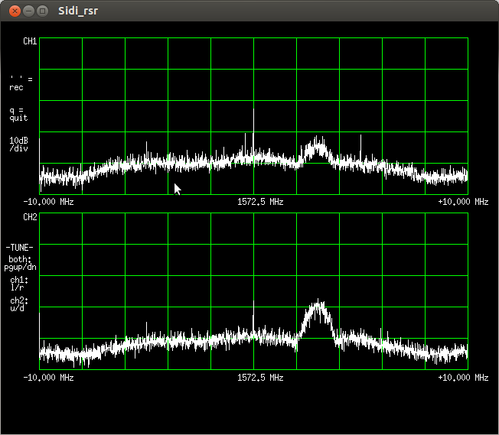Screen dimensions: 499x435
Task: Click the tall center spike in CH1 spectrum
Action: point(253,132)
